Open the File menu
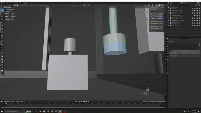This screenshot has height=113, width=201. (x=4, y=3)
